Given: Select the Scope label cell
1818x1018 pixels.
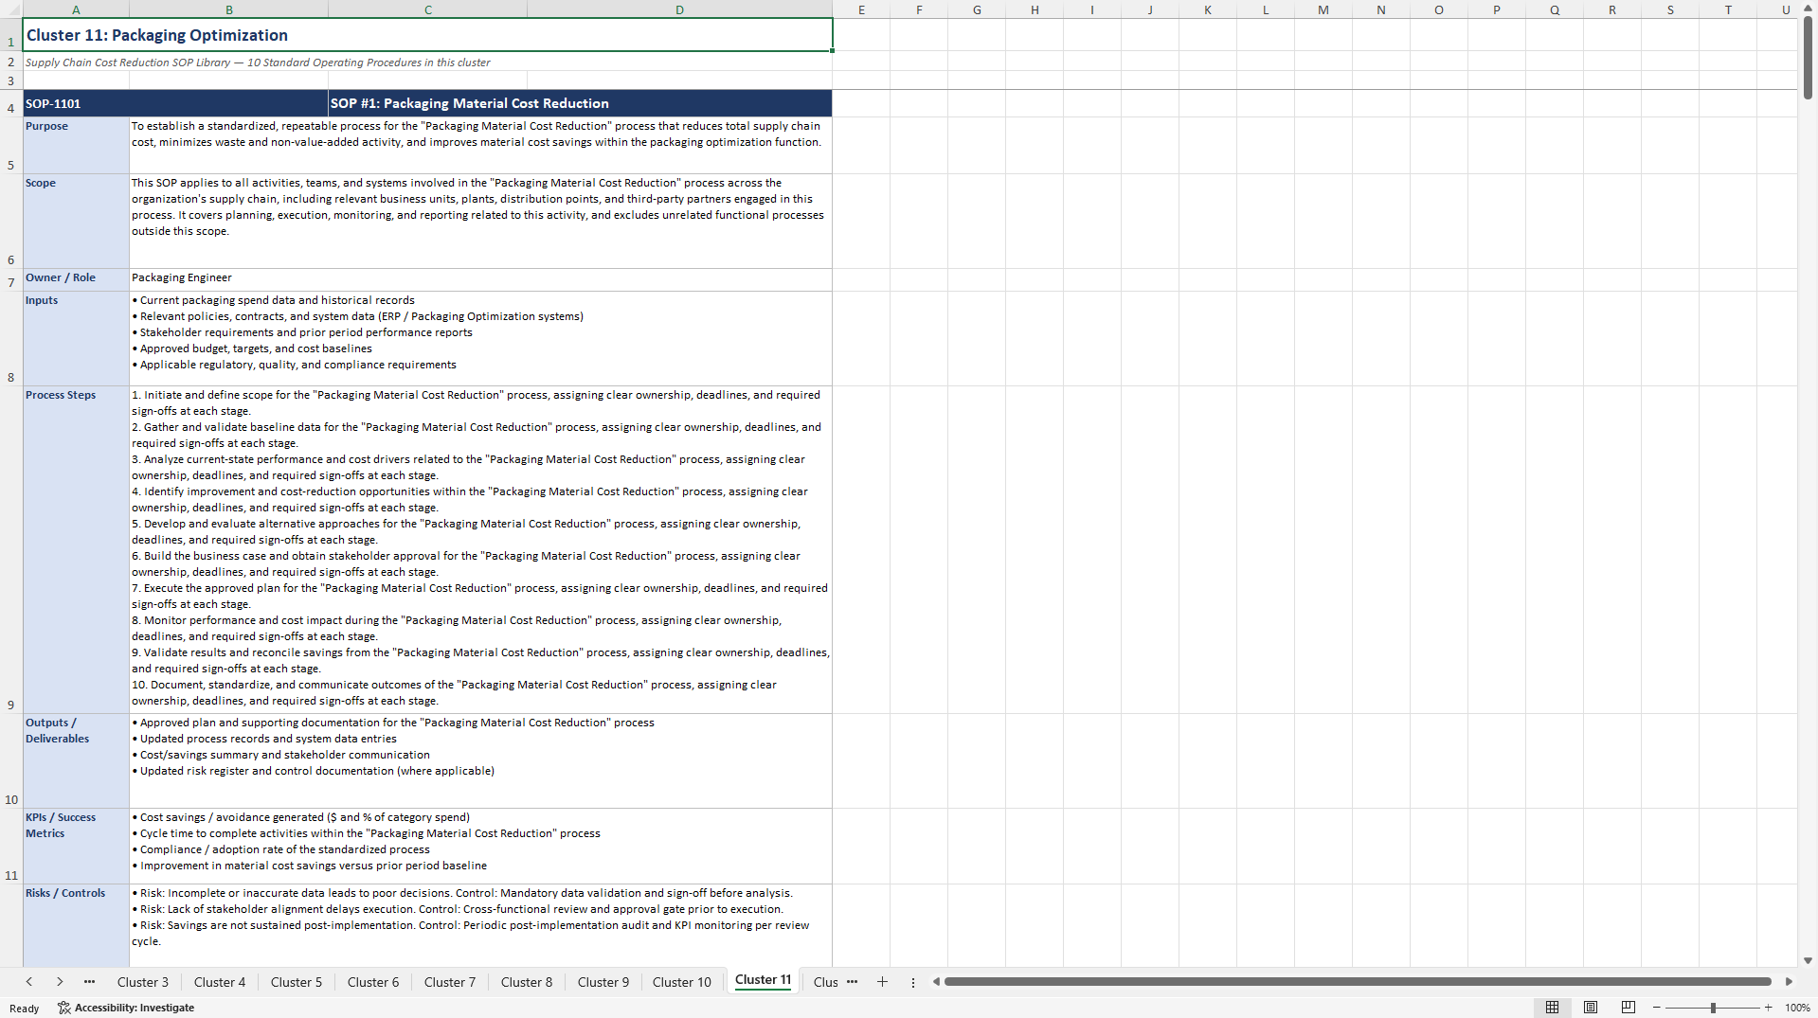Looking at the screenshot, I should coord(76,221).
